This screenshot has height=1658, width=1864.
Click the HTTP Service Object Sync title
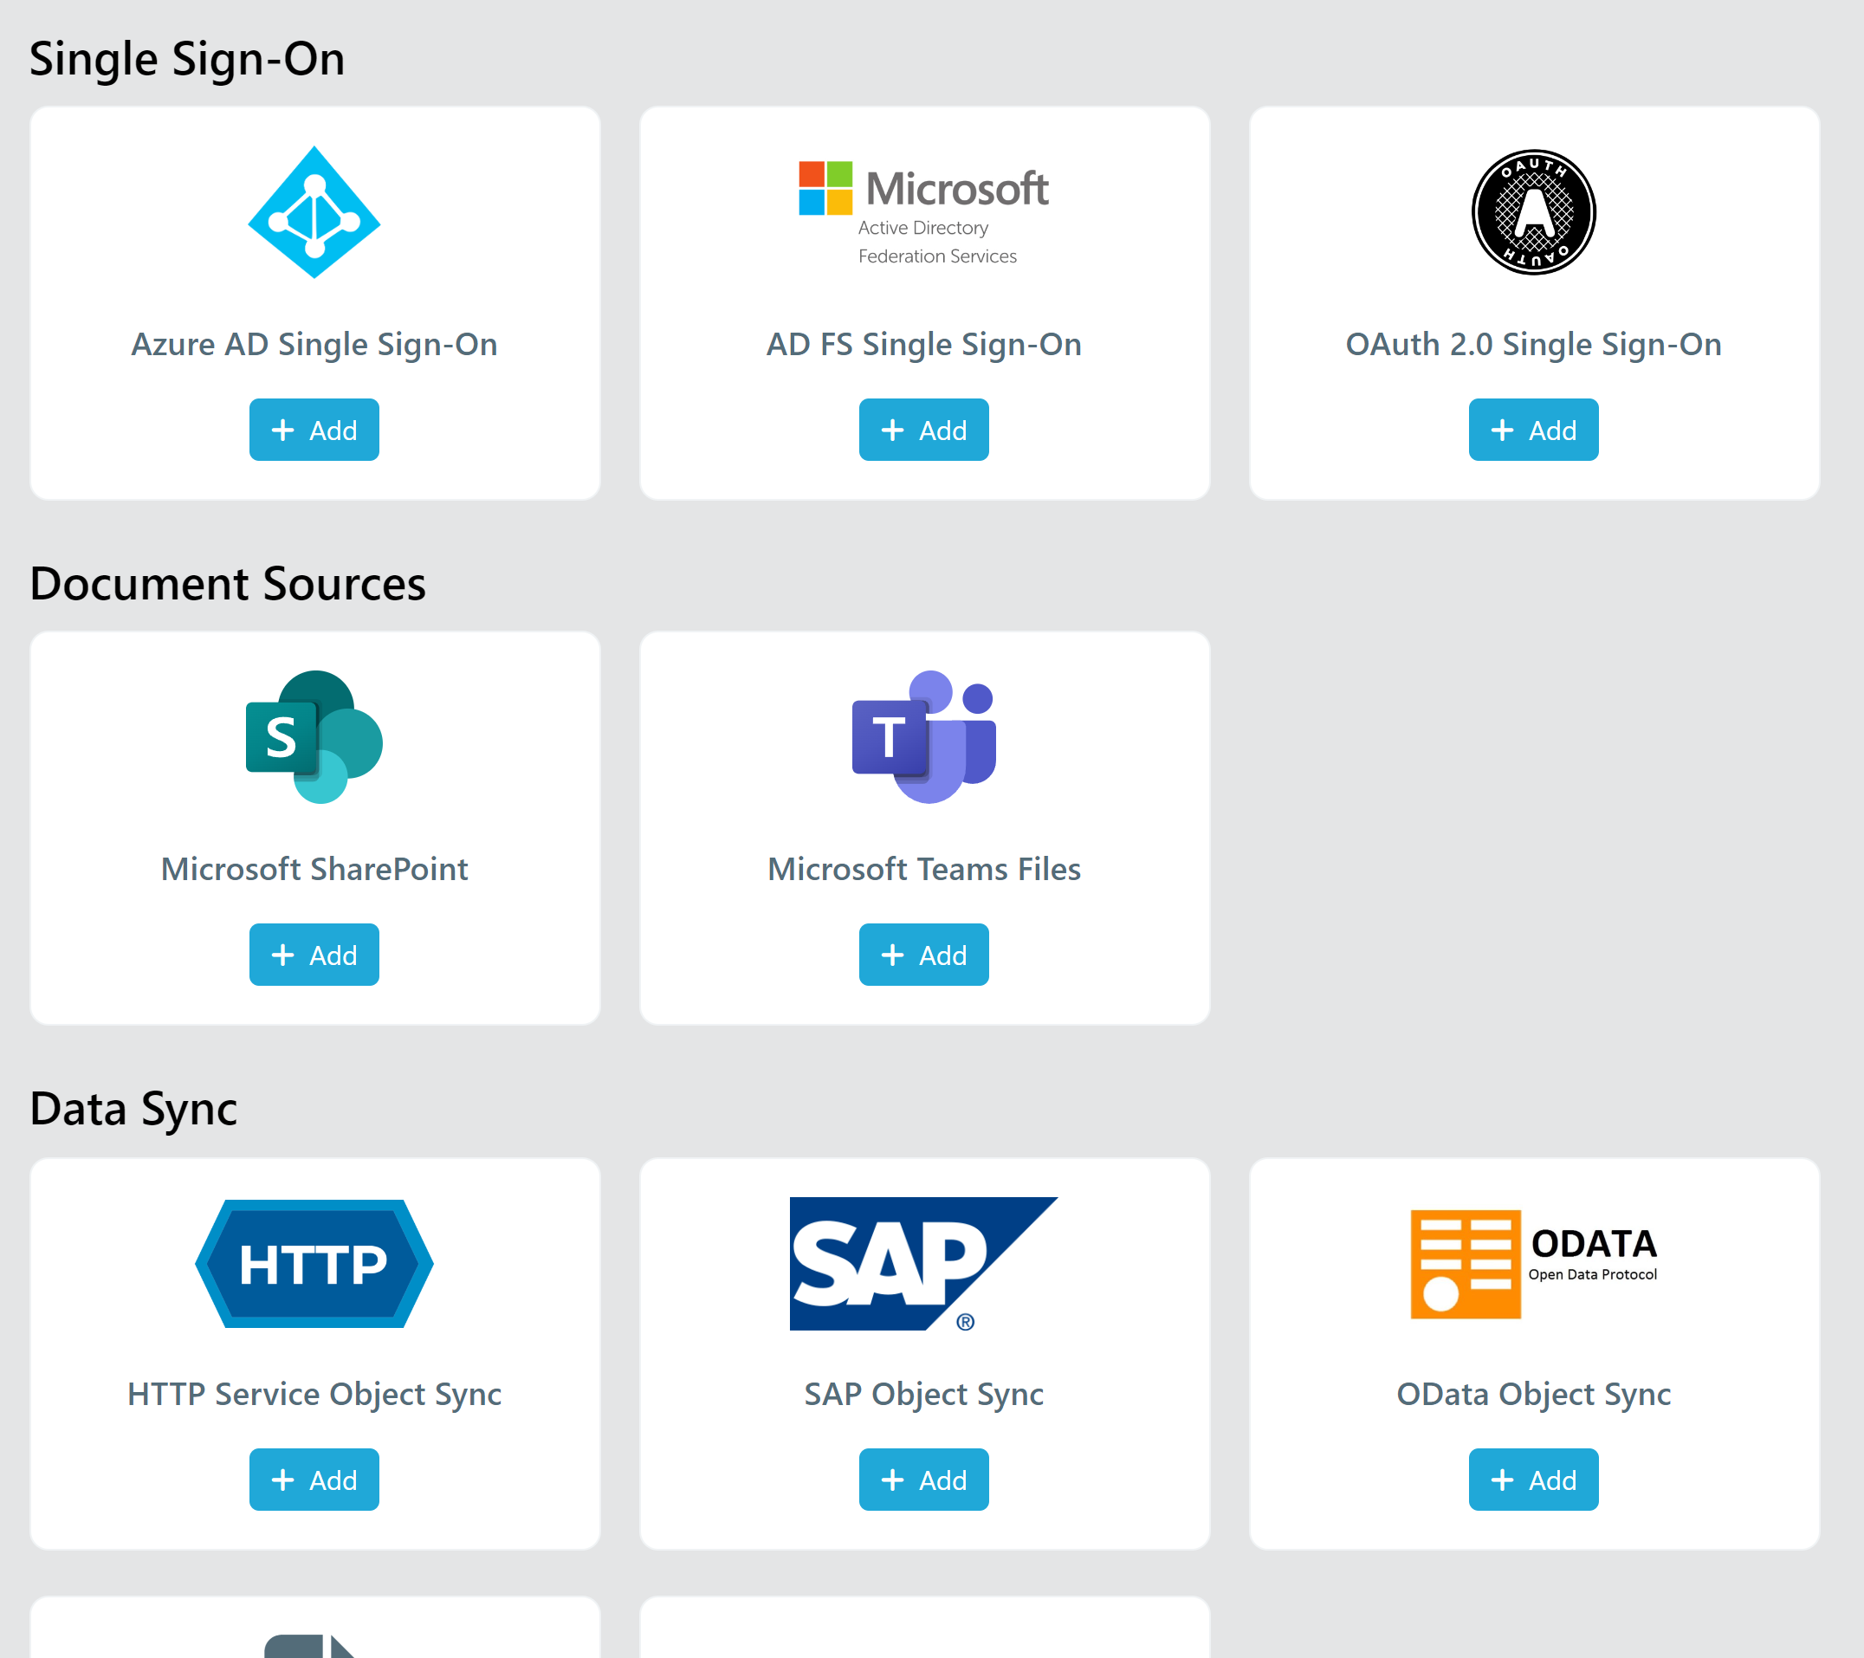pyautogui.click(x=314, y=1395)
